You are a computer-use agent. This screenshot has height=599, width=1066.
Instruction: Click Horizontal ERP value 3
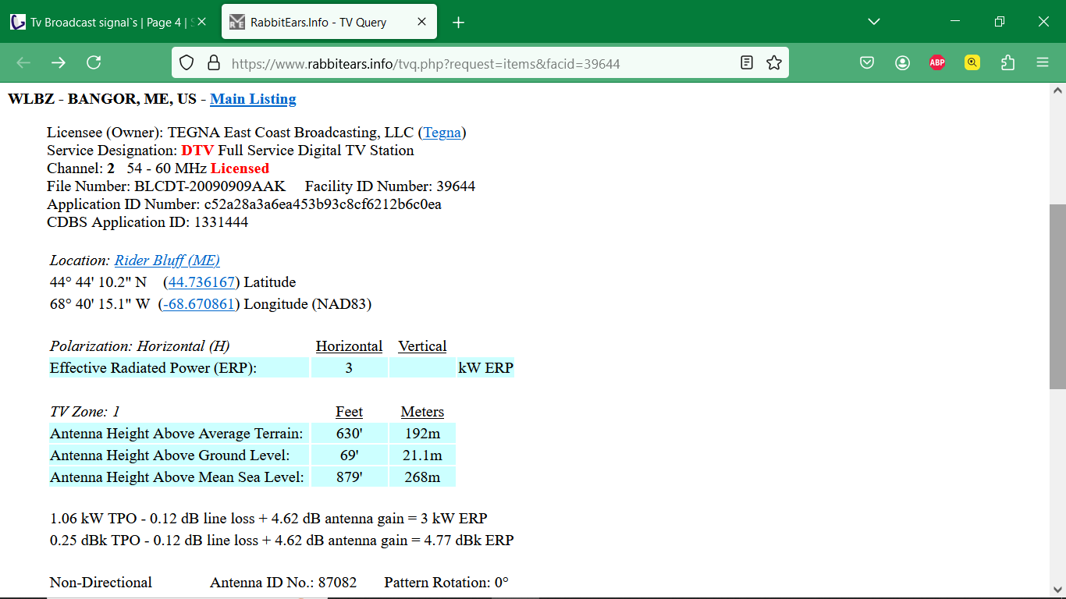(x=349, y=368)
